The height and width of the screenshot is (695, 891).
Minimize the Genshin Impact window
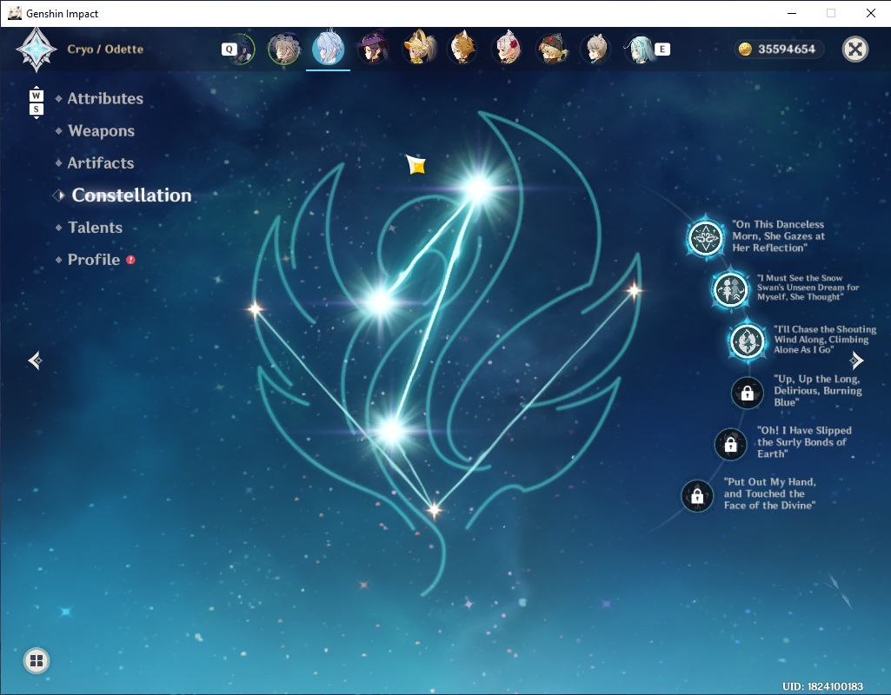[792, 13]
